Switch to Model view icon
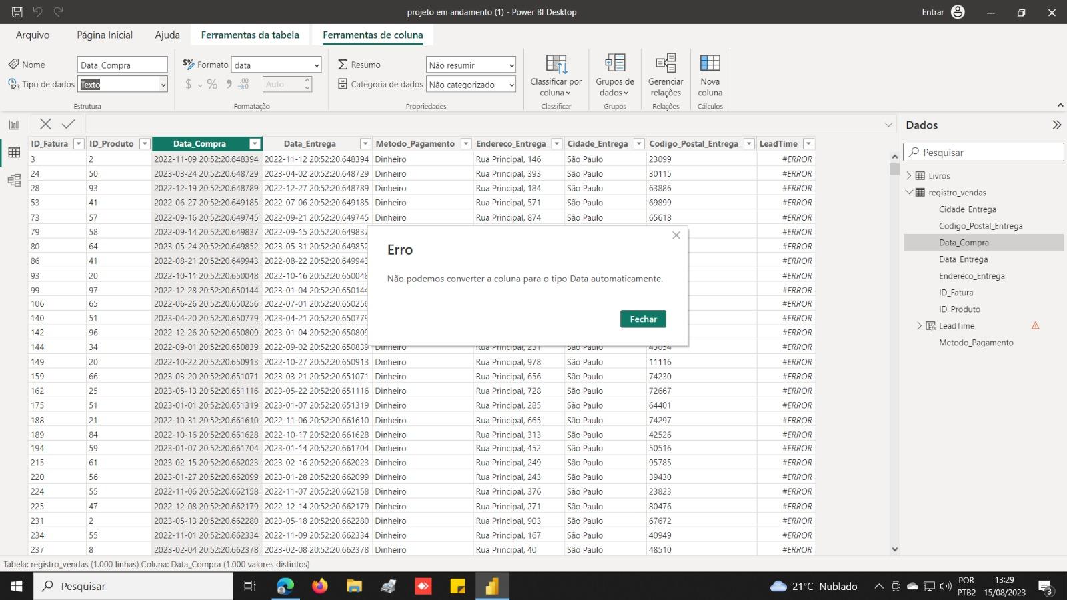The width and height of the screenshot is (1067, 600). coord(14,181)
